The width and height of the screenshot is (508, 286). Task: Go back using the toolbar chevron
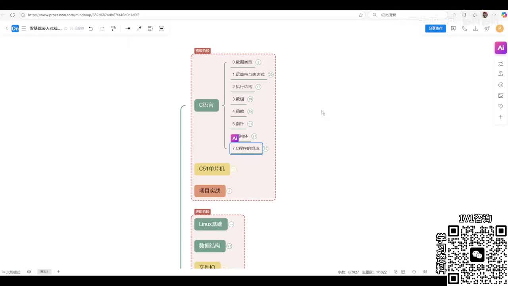pos(7,29)
